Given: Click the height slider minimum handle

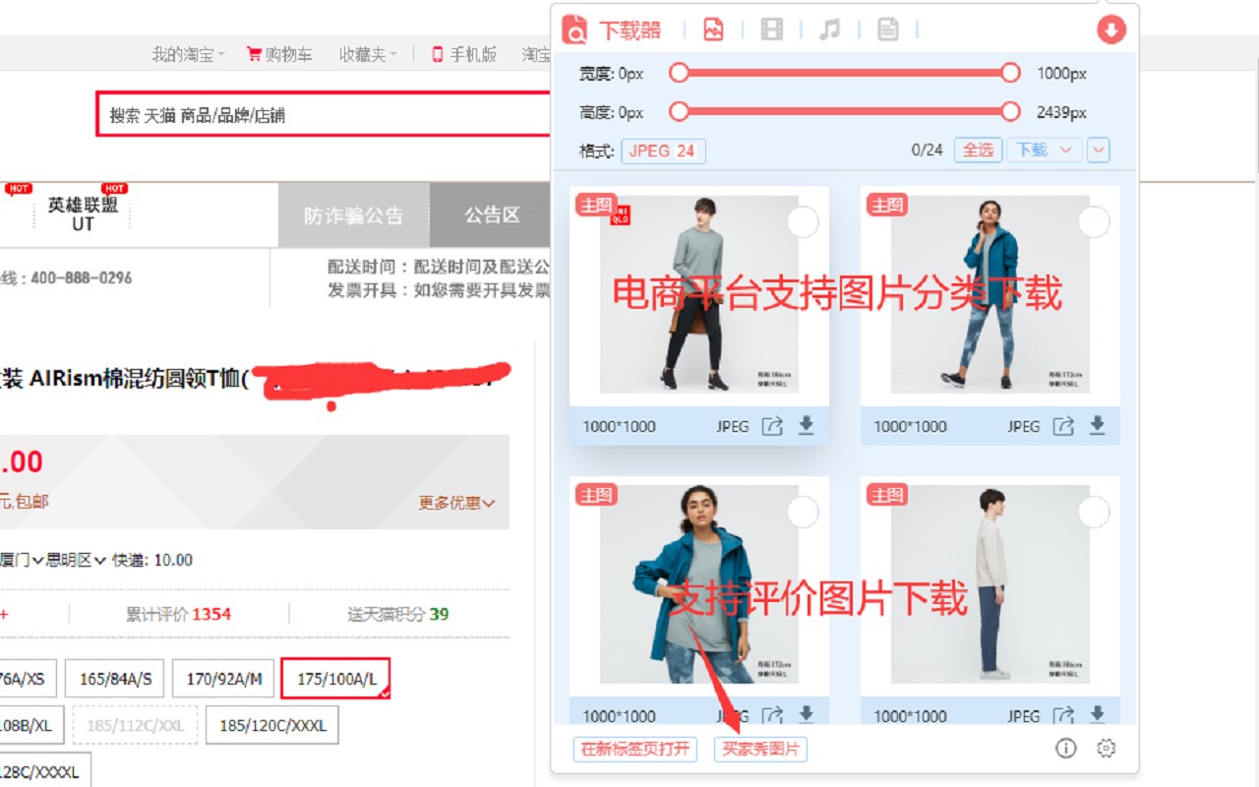Looking at the screenshot, I should 679,111.
